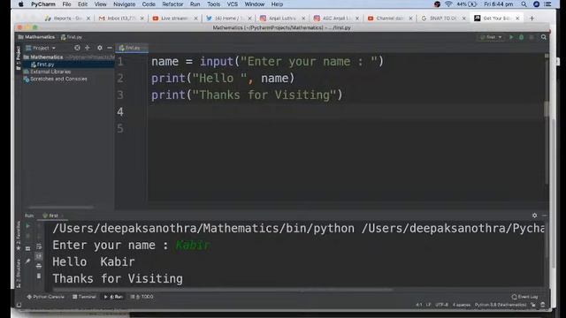Run the program with the green toolbar arrow
The height and width of the screenshot is (318, 566).
point(511,37)
